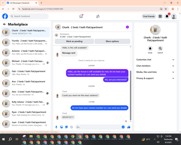Open the account profile menu

click(174, 16)
